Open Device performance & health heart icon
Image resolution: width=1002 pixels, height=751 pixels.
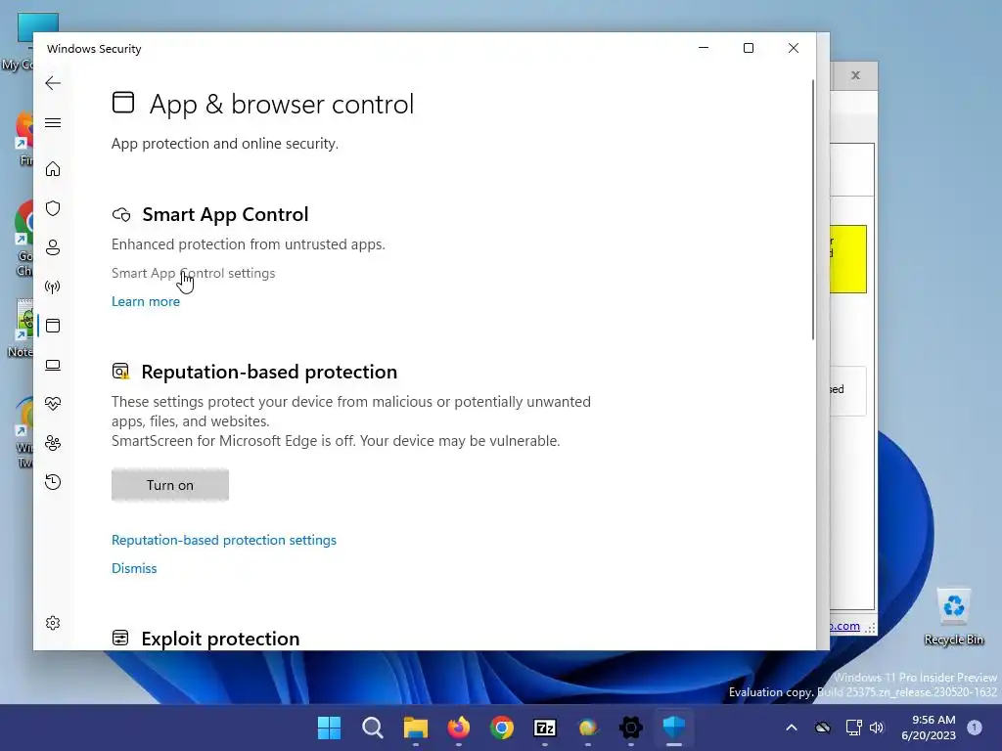point(53,404)
